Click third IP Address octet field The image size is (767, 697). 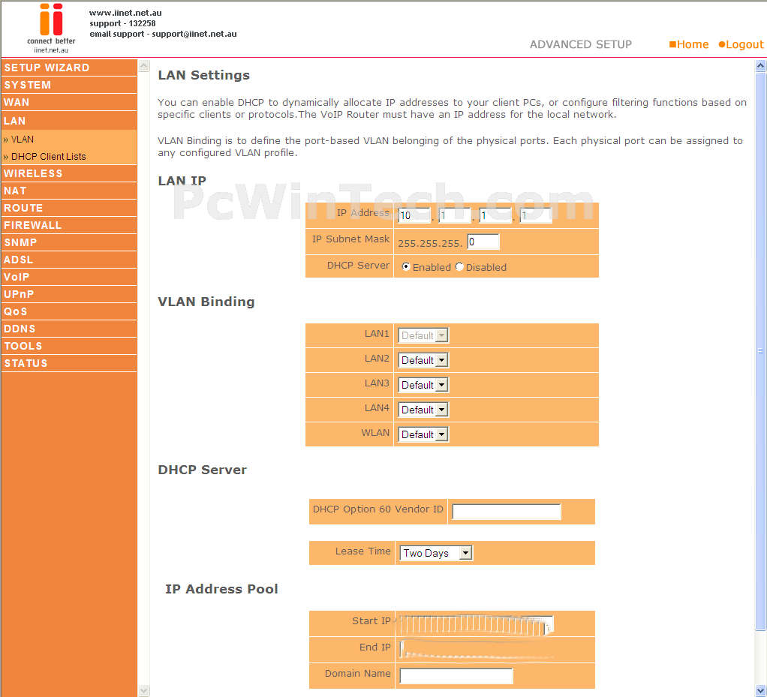495,215
